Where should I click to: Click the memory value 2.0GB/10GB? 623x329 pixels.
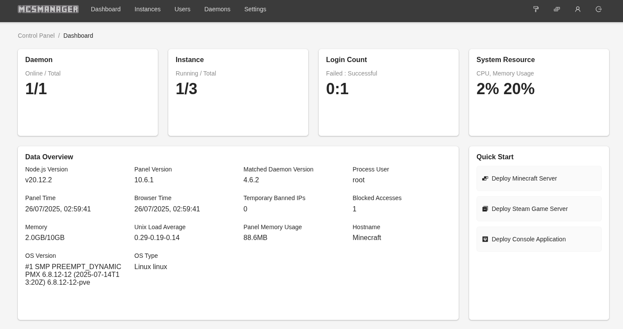click(45, 238)
